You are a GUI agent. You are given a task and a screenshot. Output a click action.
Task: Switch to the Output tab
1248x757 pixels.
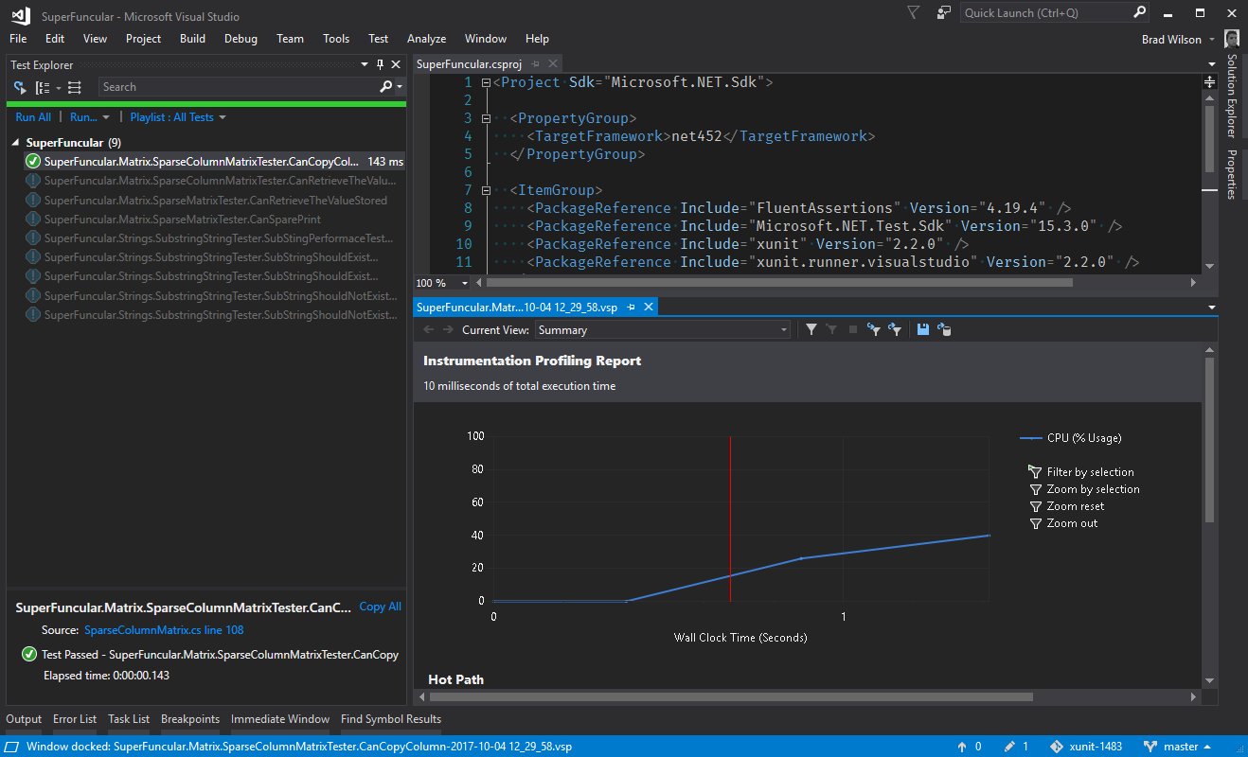click(x=25, y=719)
